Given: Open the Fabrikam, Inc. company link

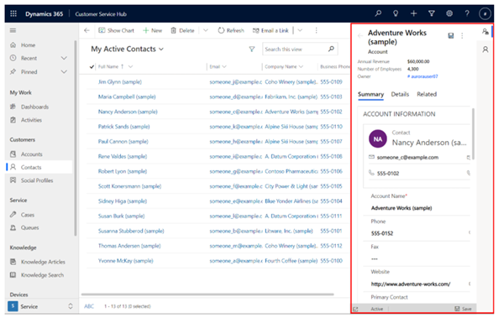Looking at the screenshot, I should coord(291,96).
